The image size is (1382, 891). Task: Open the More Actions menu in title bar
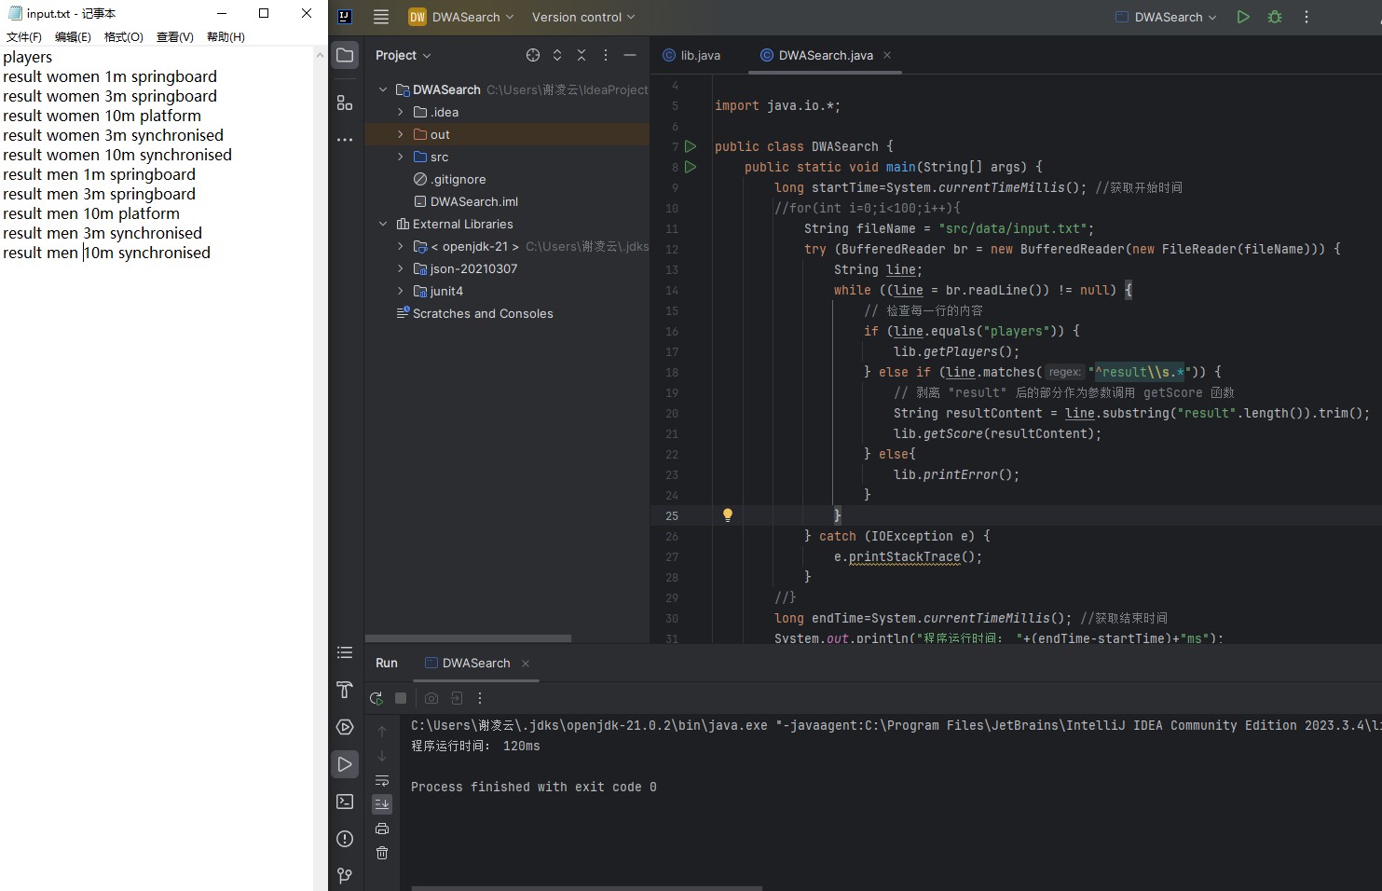point(1307,17)
